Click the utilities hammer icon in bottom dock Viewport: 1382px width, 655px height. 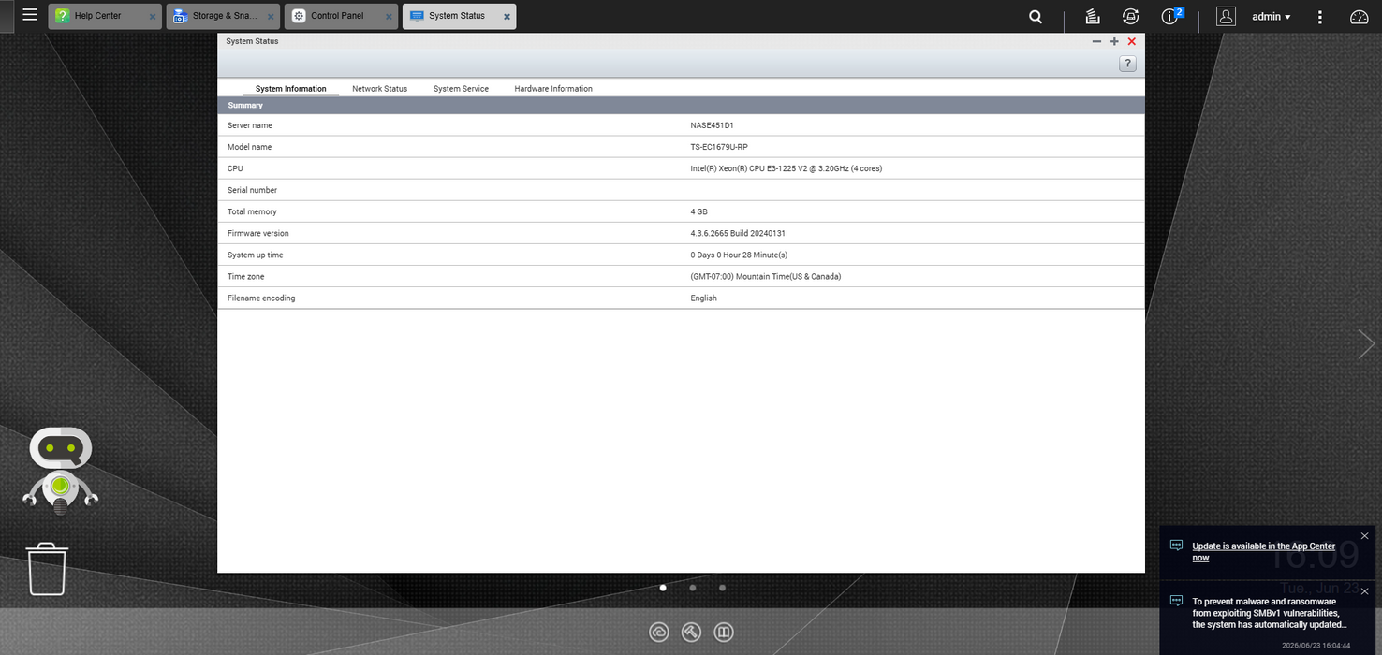coord(691,633)
